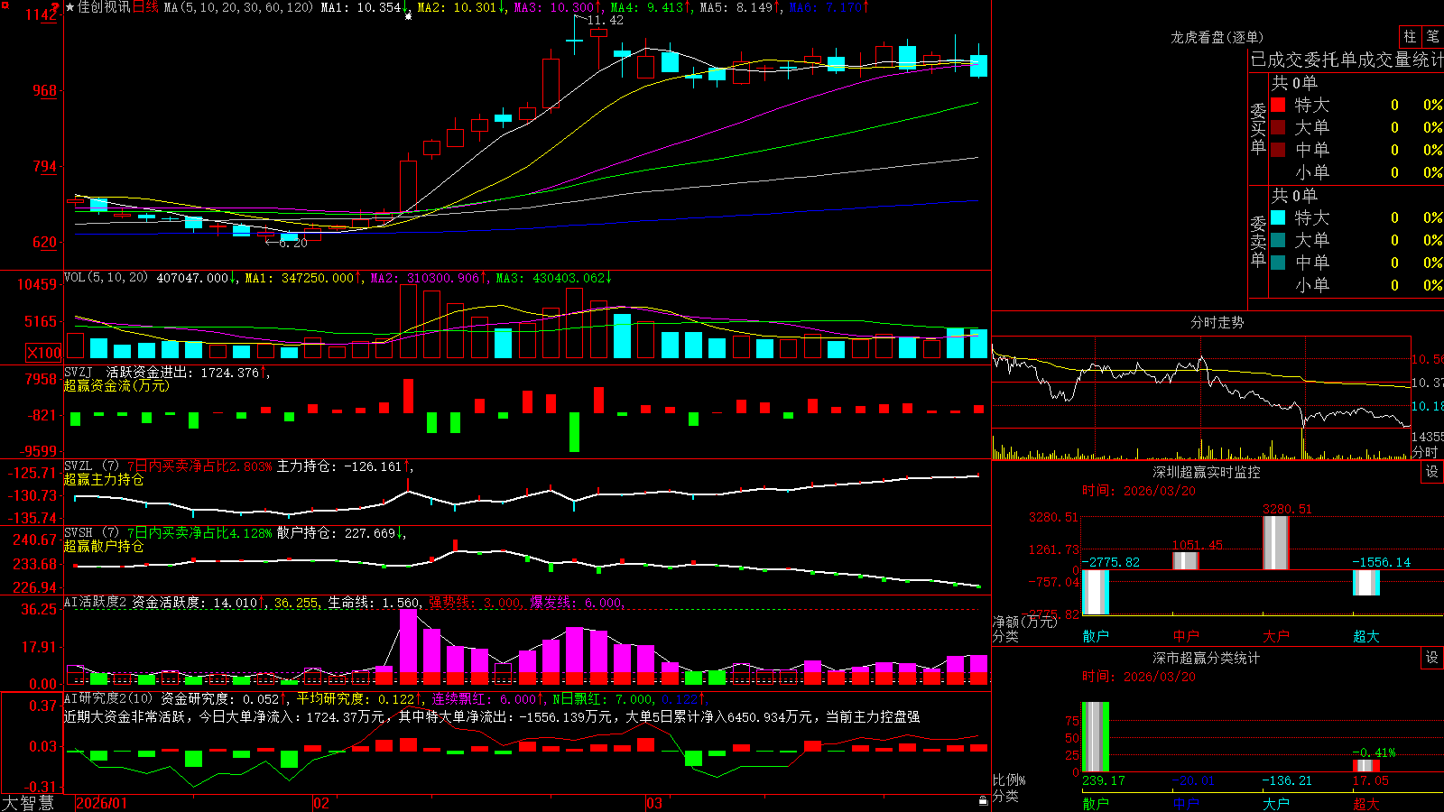Viewport: 1444px width, 812px height.
Task: Click the 大户 bar showing 3280.51
Action: tap(1276, 542)
